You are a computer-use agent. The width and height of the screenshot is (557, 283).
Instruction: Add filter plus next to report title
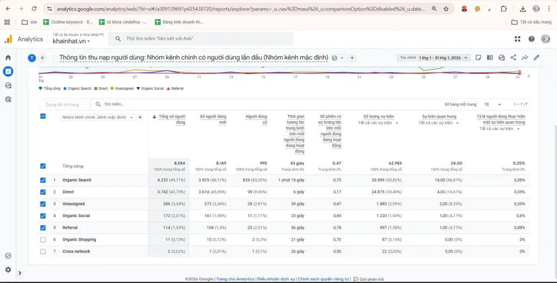tap(352, 58)
